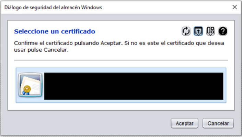242x137 pixels.
Task: Click the keystore layout switch icon
Action: click(x=210, y=31)
